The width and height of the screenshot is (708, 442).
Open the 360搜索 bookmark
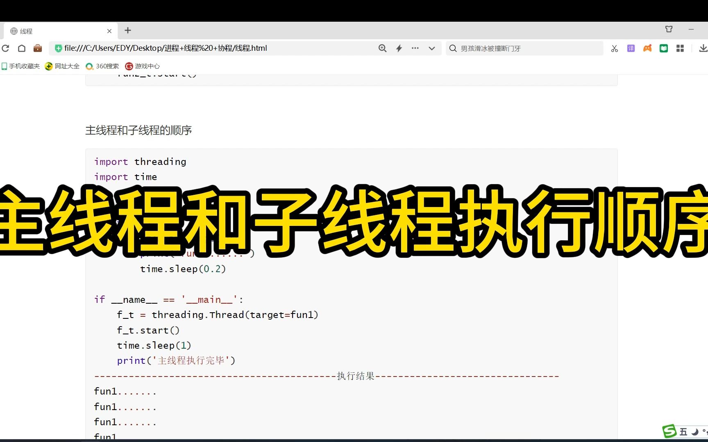[102, 66]
